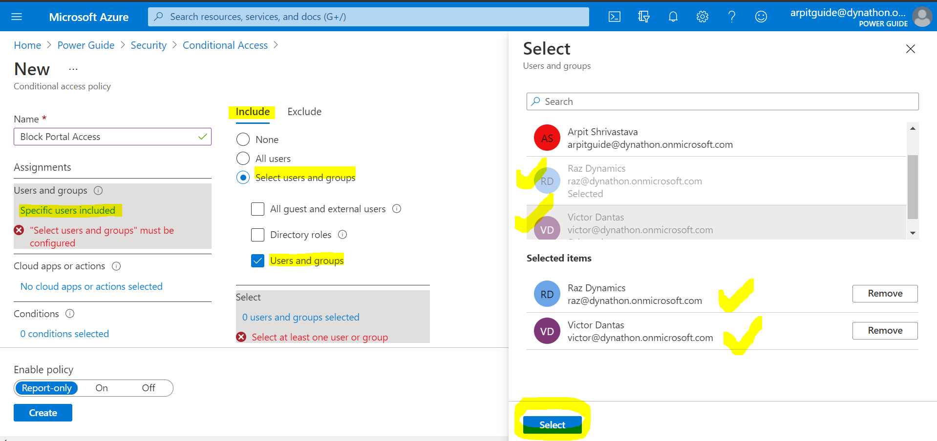Click the user Search field in pane
Screen dimensions: 937x441
pyautogui.click(x=723, y=101)
